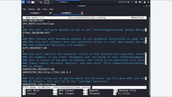Click the screen recorder panel icon
The height and width of the screenshot is (97, 172).
[x=40, y=2]
